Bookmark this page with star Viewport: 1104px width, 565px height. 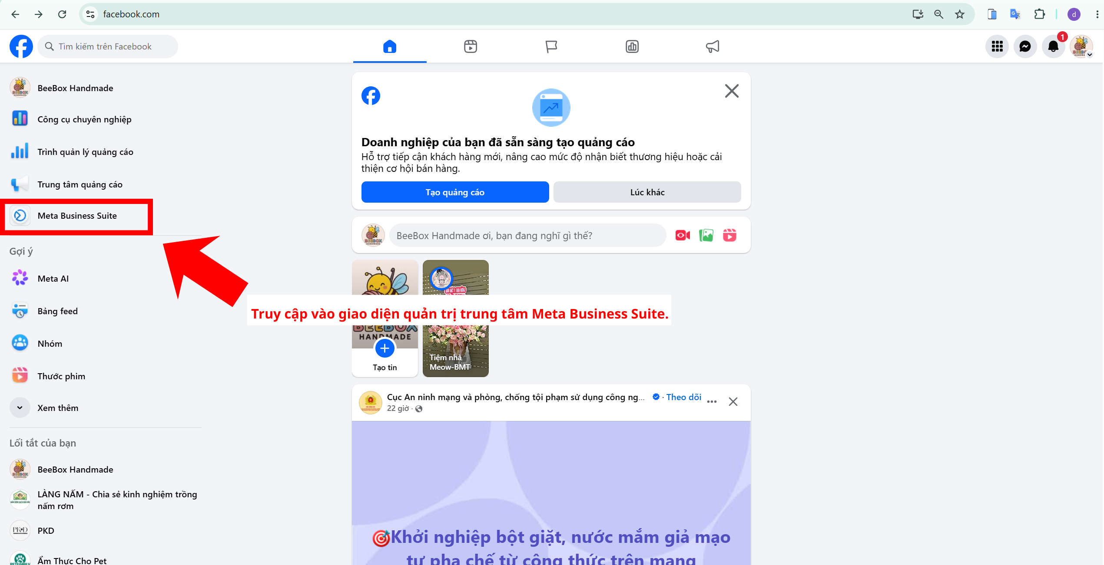(960, 14)
